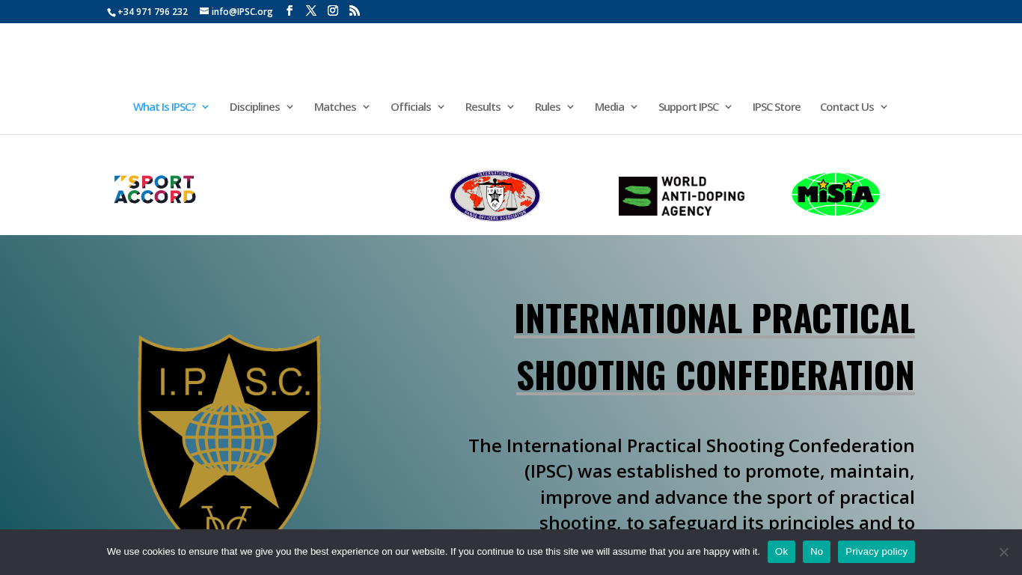Decline cookies with the No button
Image resolution: width=1022 pixels, height=575 pixels.
[x=816, y=552]
